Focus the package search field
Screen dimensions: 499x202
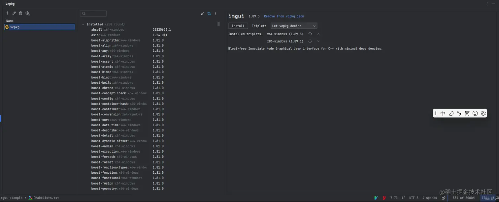[93, 14]
